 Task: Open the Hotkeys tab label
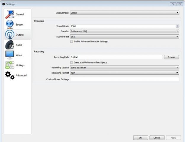tap(20, 65)
